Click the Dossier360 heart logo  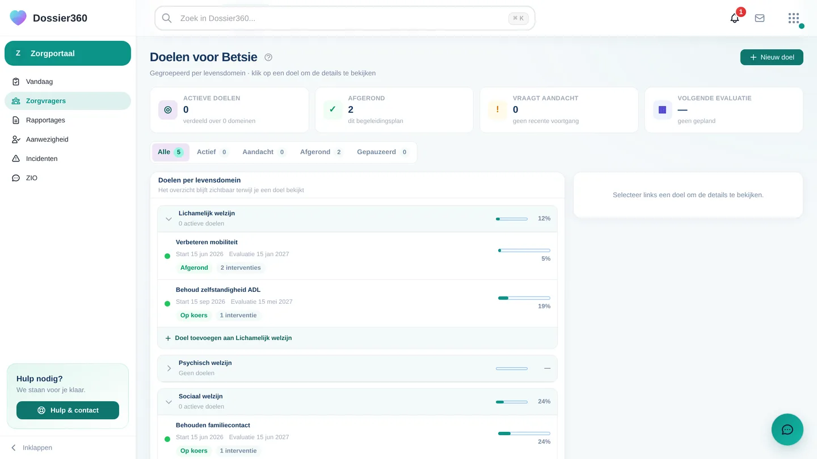pyautogui.click(x=18, y=18)
